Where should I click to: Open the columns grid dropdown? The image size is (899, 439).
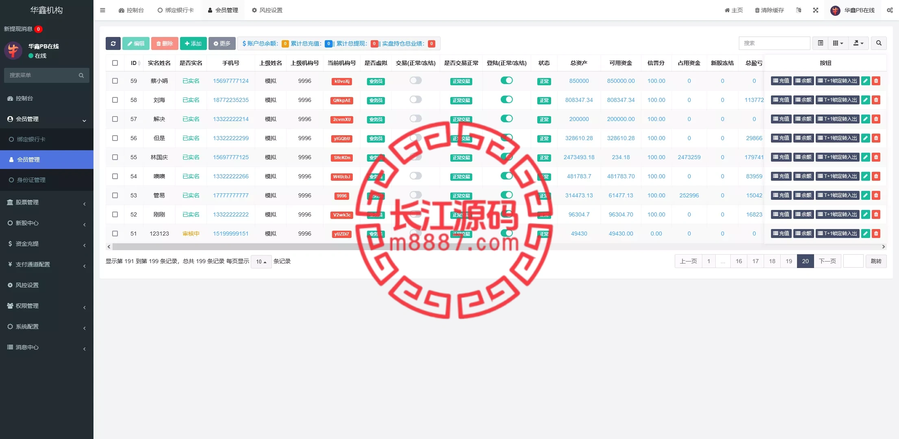click(x=838, y=43)
